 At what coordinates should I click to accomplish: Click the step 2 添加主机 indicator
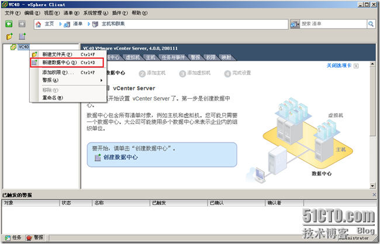(x=153, y=73)
